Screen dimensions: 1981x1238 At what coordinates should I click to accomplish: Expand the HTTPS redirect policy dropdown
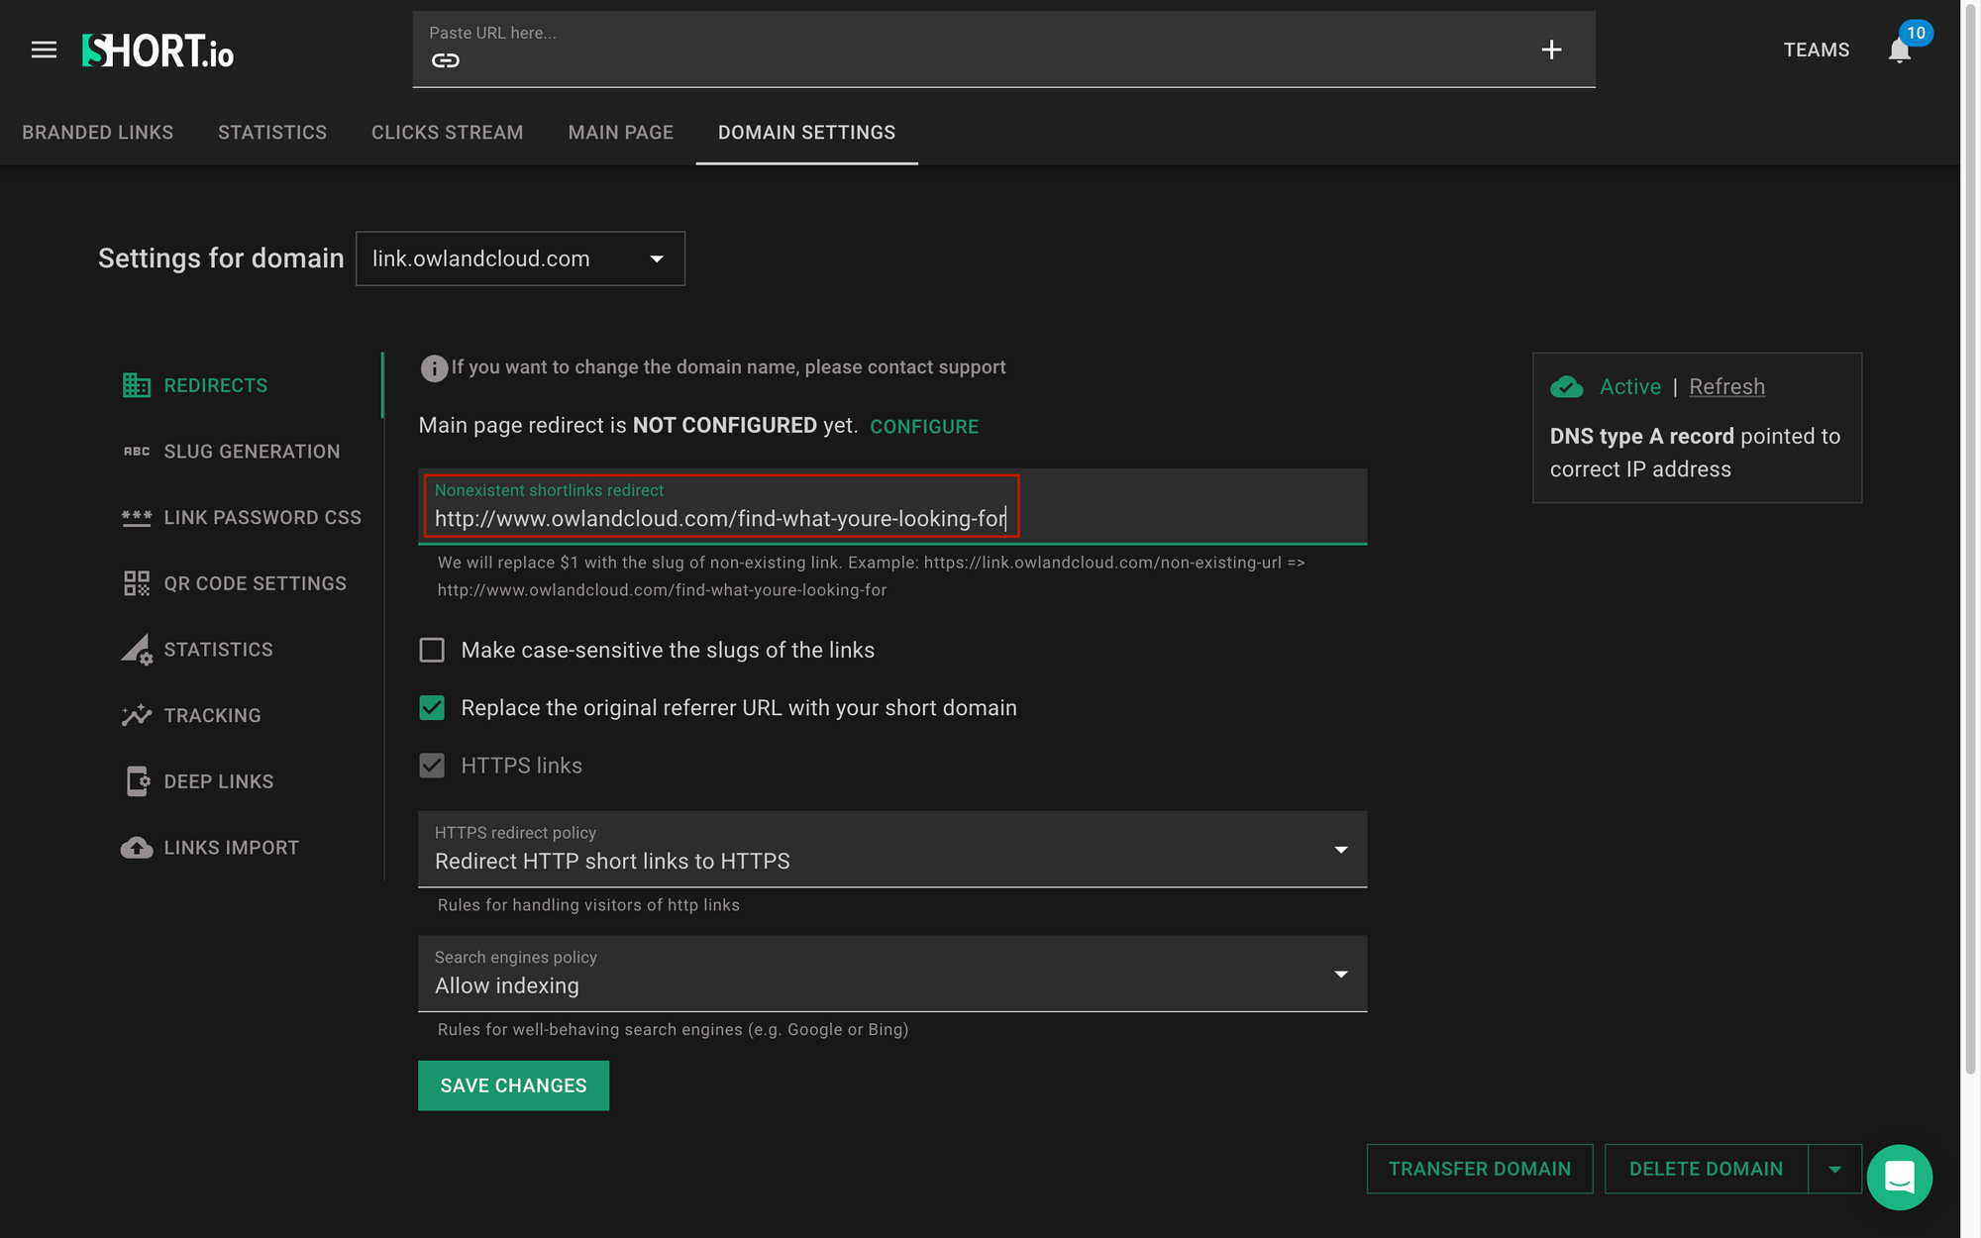[891, 850]
